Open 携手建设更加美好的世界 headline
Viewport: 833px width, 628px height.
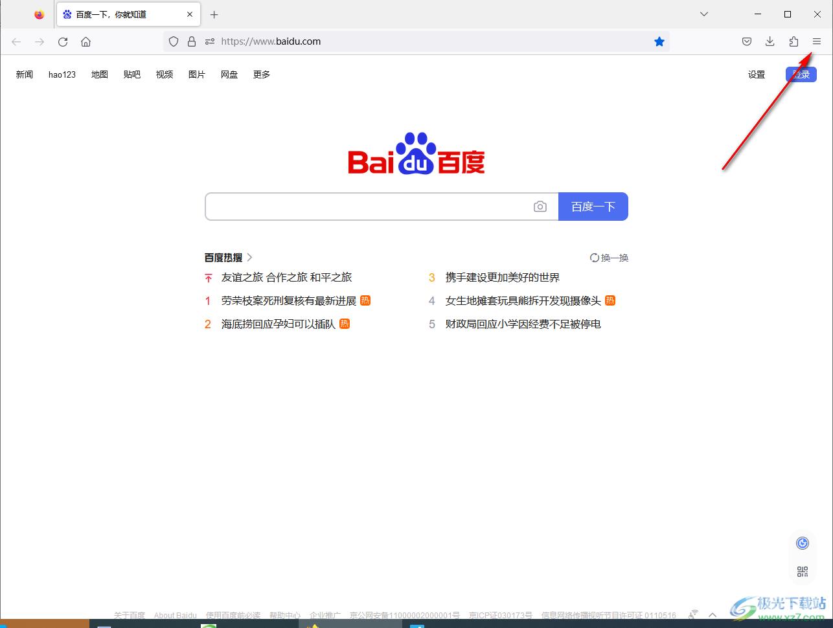click(503, 277)
